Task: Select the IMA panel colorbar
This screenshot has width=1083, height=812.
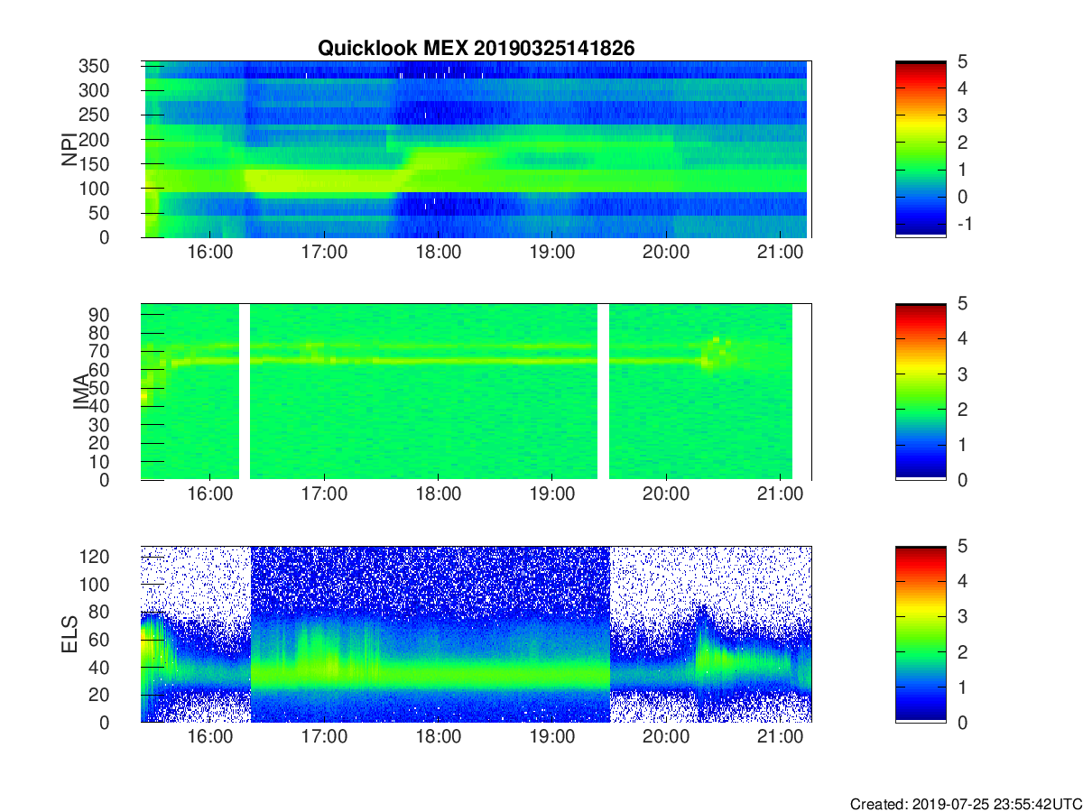Action: (921, 392)
